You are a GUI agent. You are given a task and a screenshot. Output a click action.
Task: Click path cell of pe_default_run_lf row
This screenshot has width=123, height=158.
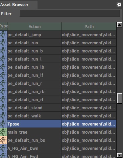[89, 75]
